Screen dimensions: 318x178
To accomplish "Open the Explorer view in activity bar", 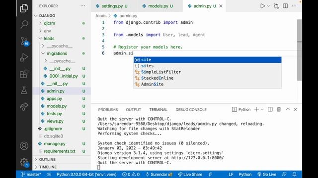I will click(x=24, y=8).
